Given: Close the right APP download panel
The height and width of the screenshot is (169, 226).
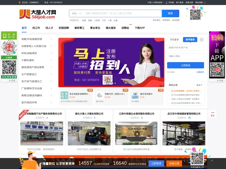Looking at the screenshot, I should pyautogui.click(x=220, y=80).
